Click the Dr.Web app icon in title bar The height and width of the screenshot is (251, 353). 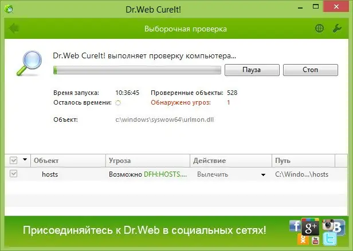point(9,9)
